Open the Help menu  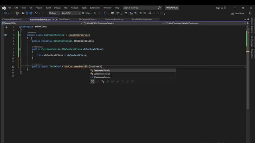(117, 8)
